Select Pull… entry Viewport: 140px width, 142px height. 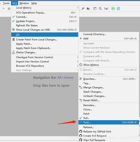109,118
